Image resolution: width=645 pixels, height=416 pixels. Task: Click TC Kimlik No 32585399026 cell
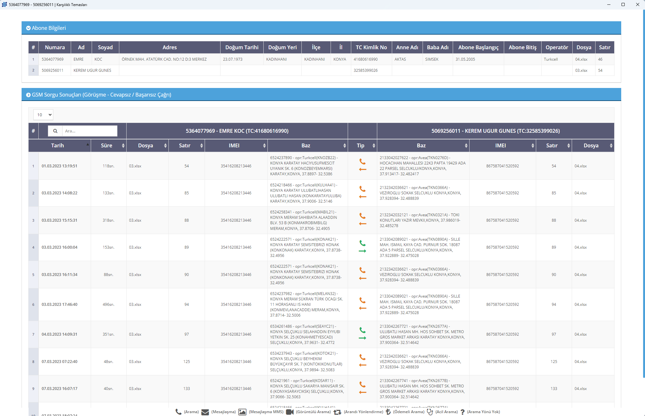click(371, 70)
